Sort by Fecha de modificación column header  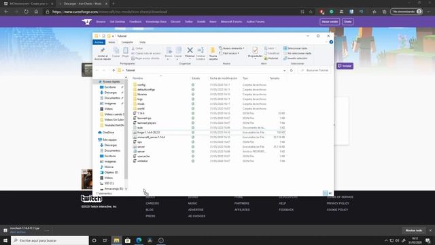point(224,78)
